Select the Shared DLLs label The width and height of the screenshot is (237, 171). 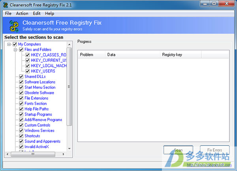pos(35,76)
